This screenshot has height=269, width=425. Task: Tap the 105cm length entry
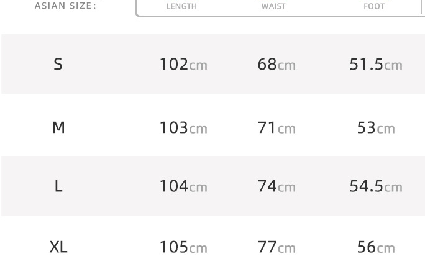click(183, 247)
